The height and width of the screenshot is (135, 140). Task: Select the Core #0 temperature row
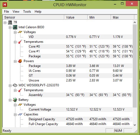(x=80, y=47)
